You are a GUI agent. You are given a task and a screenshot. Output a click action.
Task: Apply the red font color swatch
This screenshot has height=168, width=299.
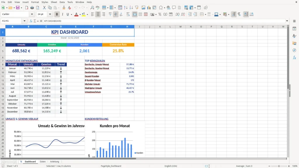pos(76,14)
